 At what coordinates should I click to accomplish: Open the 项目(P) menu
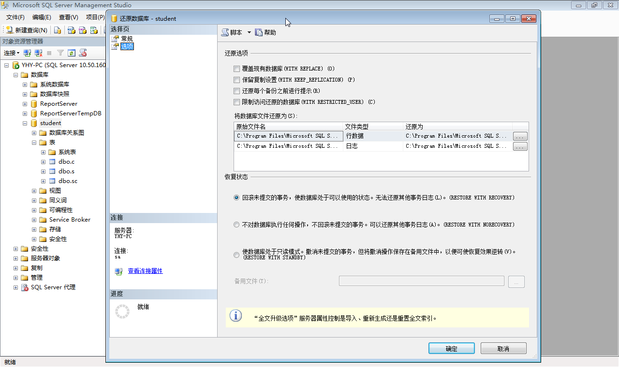(95, 17)
